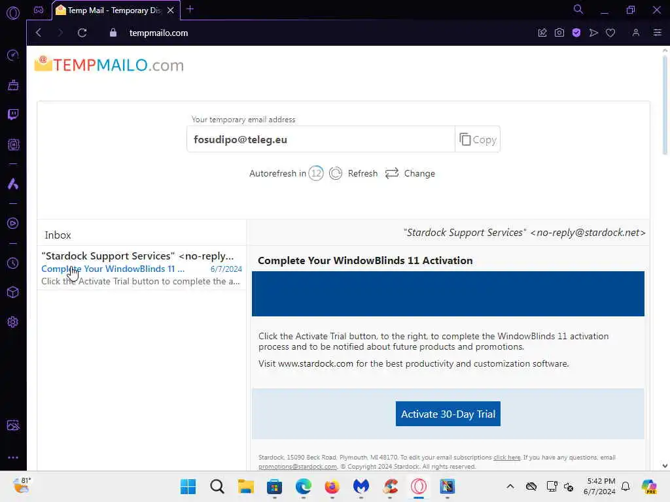Open the Stardock Support Services email
Image resolution: width=670 pixels, height=502 pixels.
coord(141,268)
